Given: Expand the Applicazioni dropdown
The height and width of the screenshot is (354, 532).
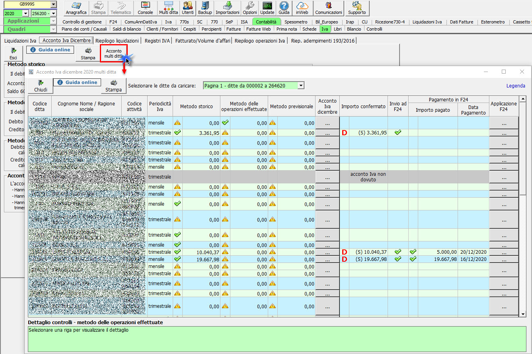Looking at the screenshot, I should (x=53, y=21).
